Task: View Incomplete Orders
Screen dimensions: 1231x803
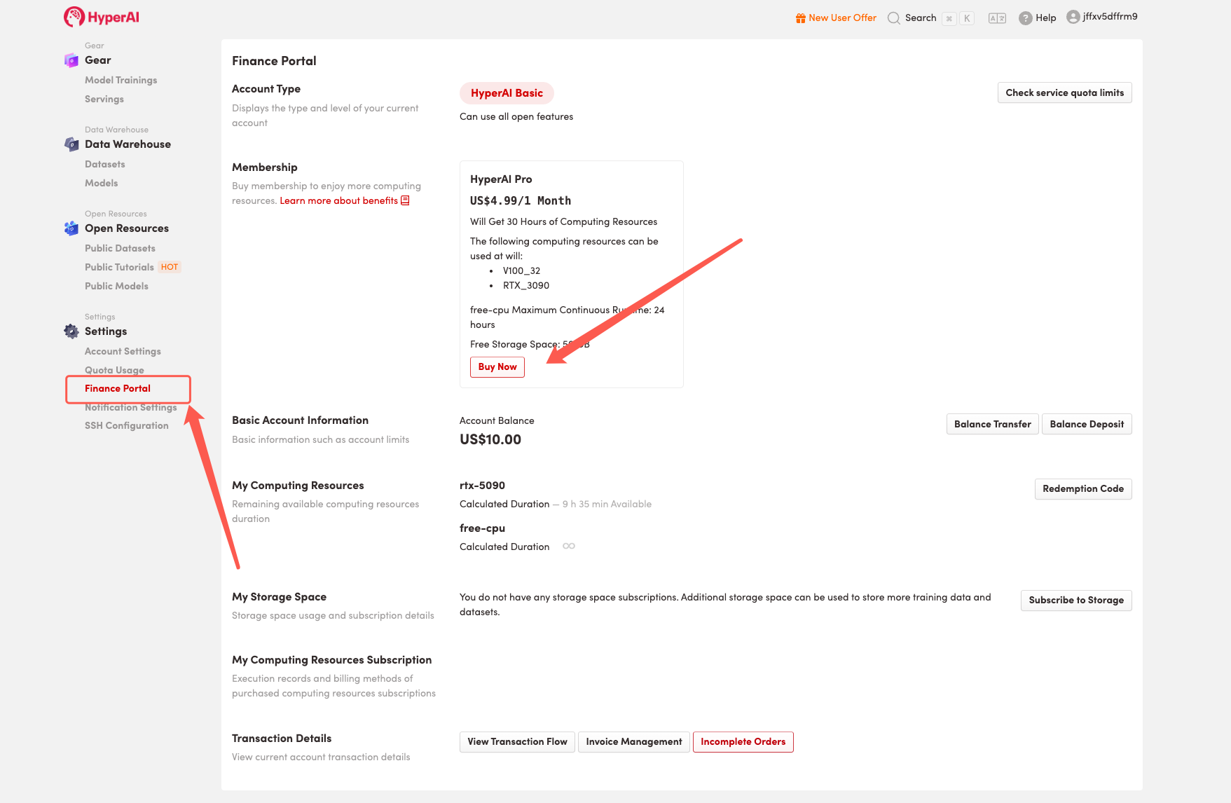Action: pos(743,742)
